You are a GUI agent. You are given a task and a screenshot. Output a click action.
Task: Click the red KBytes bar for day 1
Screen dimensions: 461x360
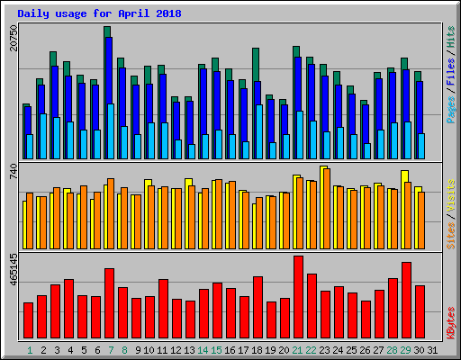click(28, 320)
